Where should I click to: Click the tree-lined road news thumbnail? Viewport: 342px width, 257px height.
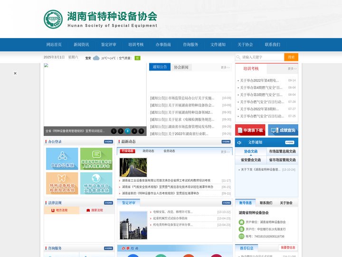[x=133, y=167]
